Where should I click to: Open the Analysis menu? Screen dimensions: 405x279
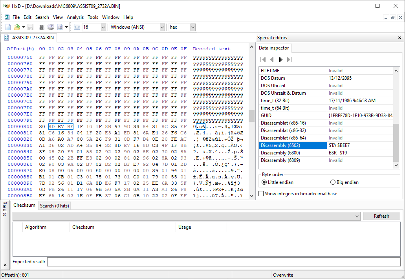point(75,17)
